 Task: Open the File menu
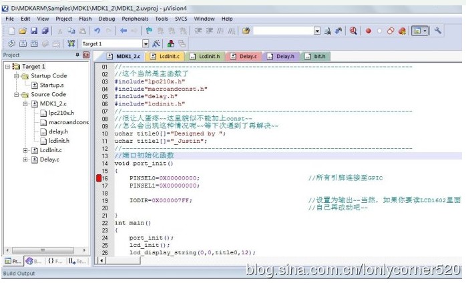coord(10,19)
